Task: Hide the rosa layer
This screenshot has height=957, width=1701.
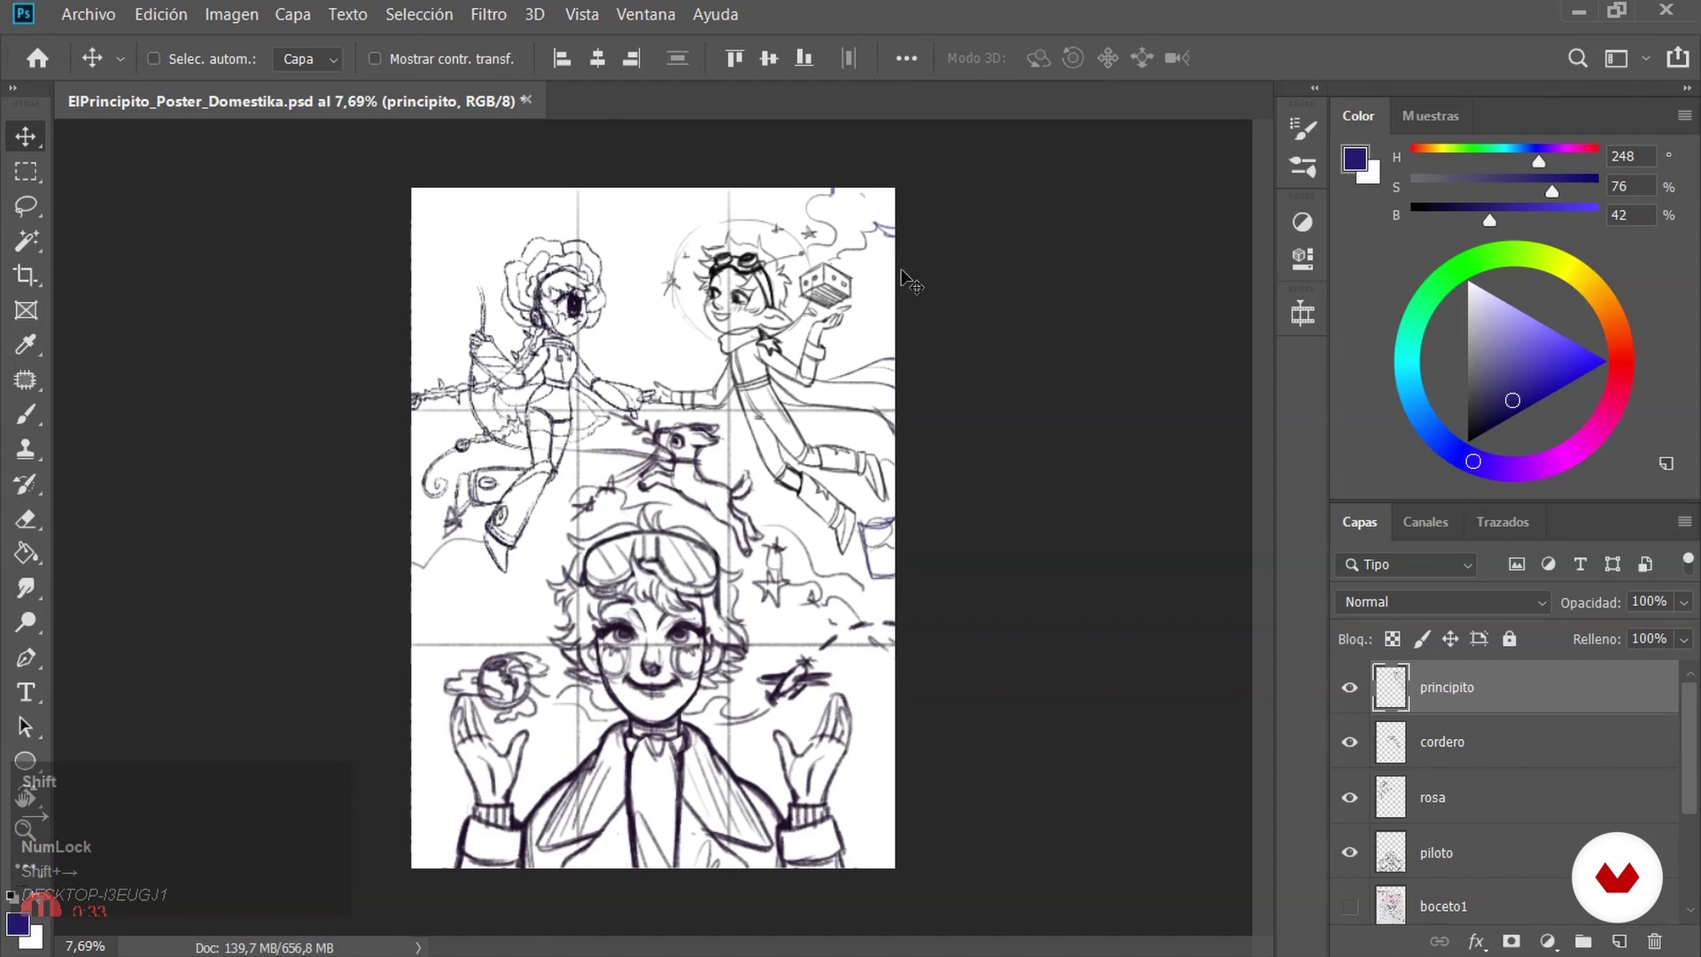Action: (x=1349, y=797)
